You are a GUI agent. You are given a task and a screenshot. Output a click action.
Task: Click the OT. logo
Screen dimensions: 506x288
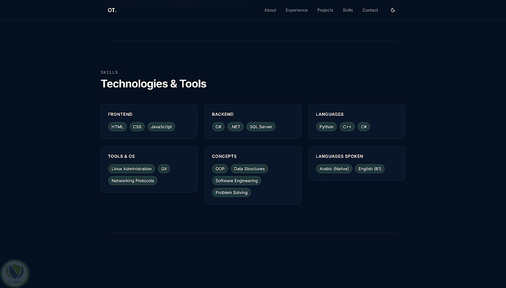[112, 10]
